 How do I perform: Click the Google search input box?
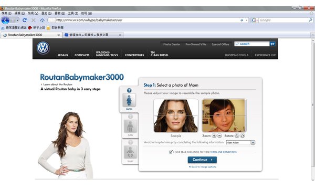[283, 20]
